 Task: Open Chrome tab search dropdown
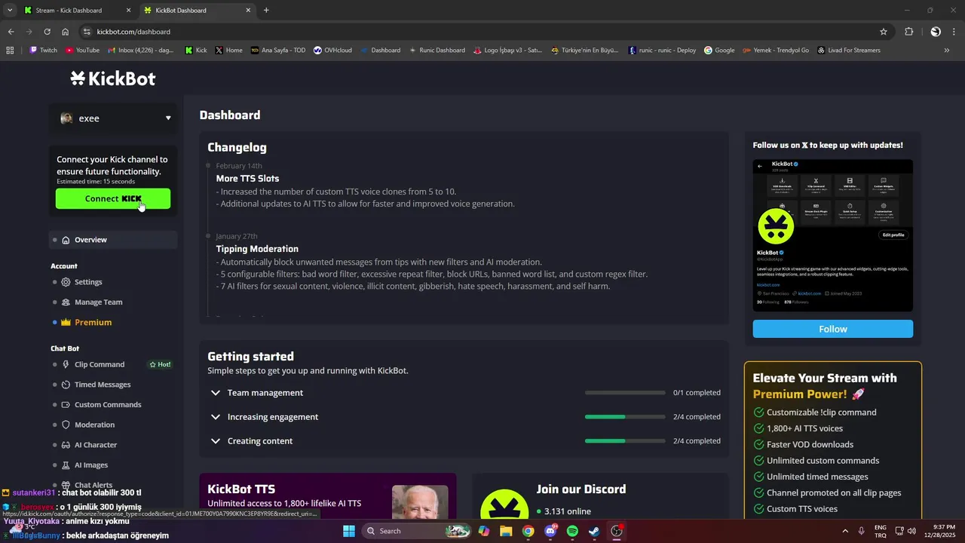9,10
